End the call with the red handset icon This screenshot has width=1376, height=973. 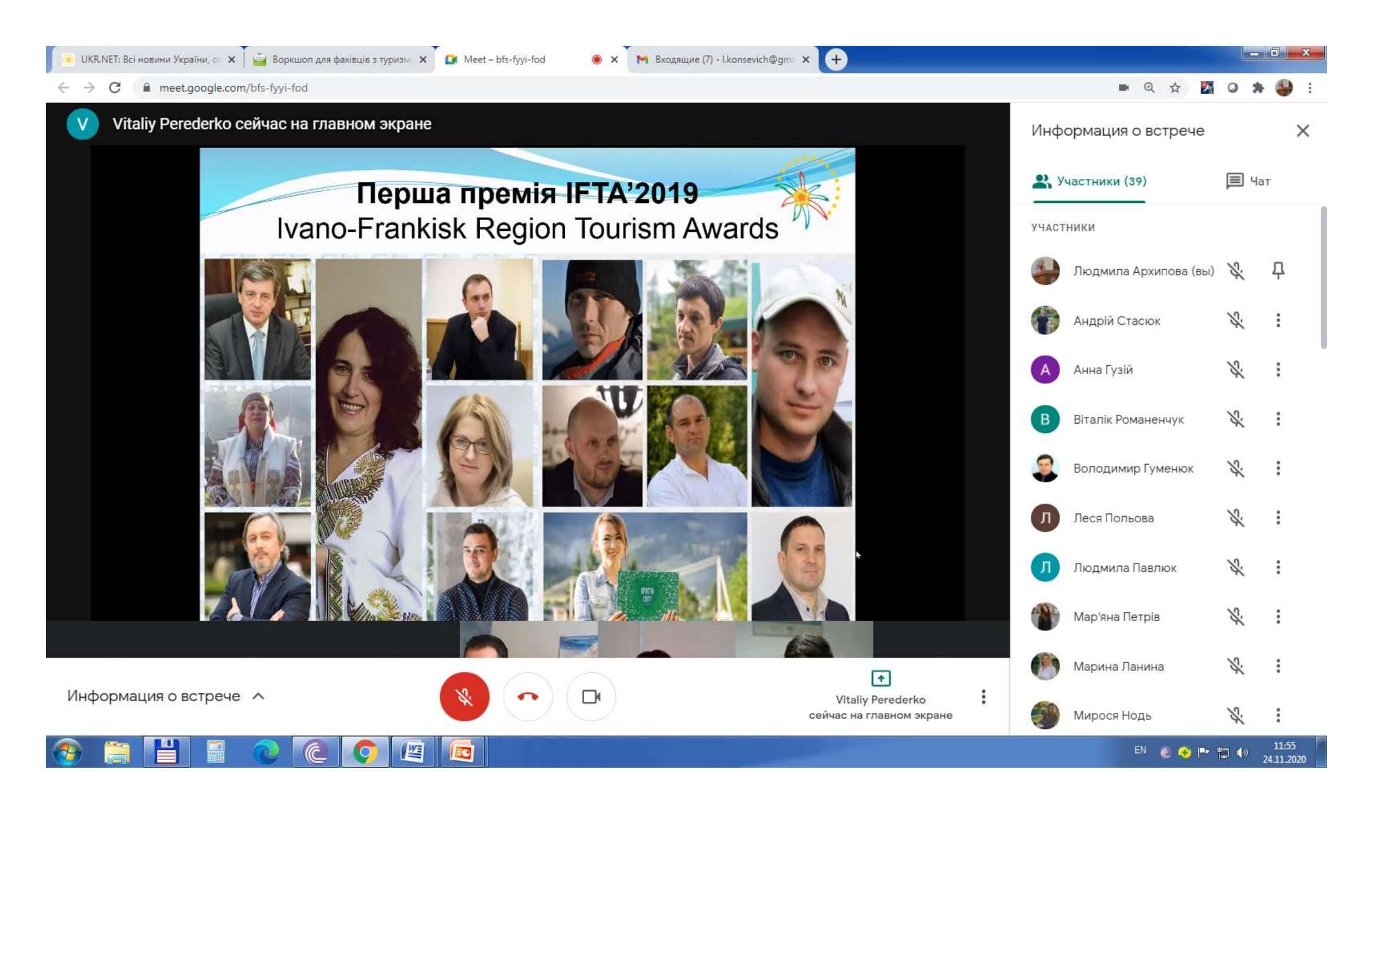click(x=528, y=696)
